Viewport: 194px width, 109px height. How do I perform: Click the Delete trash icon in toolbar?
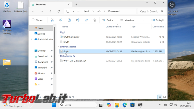coord(95,20)
